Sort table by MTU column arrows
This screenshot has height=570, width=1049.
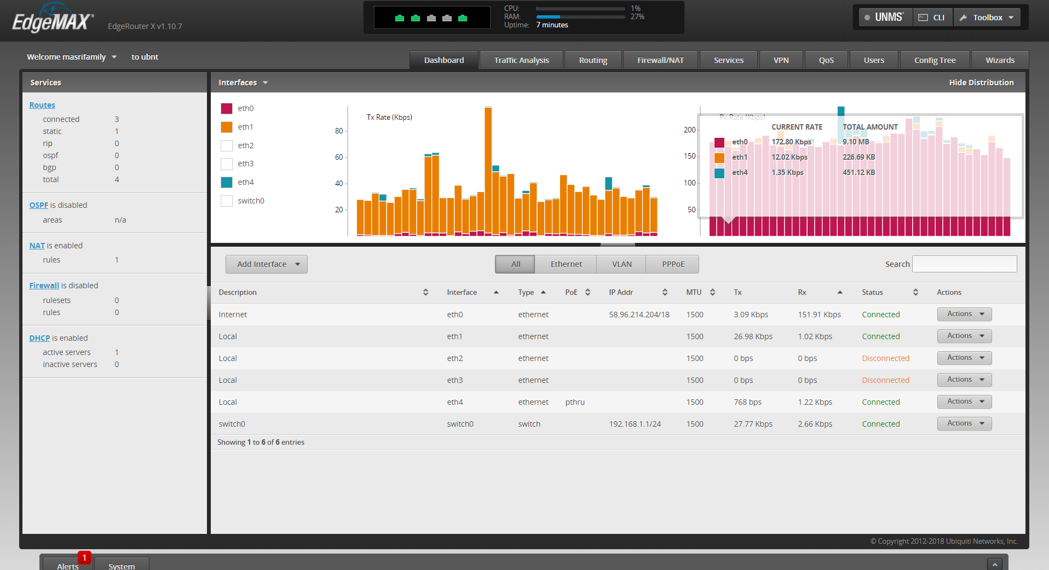pos(712,292)
